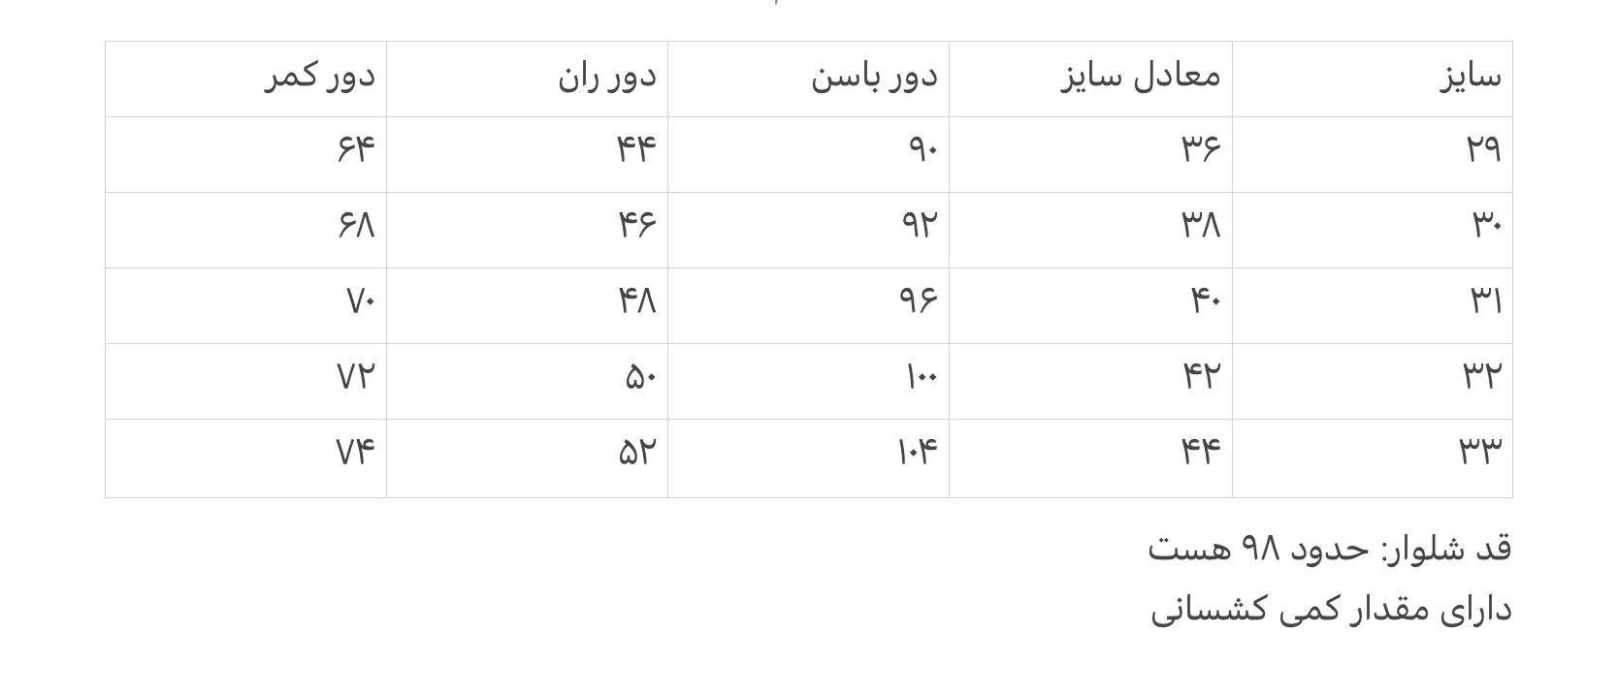The width and height of the screenshot is (1618, 695).
Task: Click equivalent size ۴۲ cell
Action: click(1200, 376)
